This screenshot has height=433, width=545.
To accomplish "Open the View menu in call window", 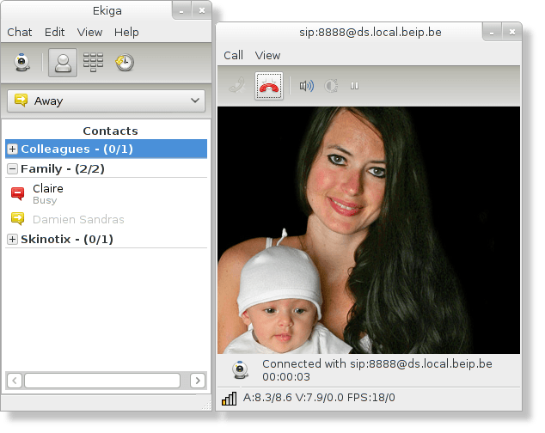I will tap(267, 55).
